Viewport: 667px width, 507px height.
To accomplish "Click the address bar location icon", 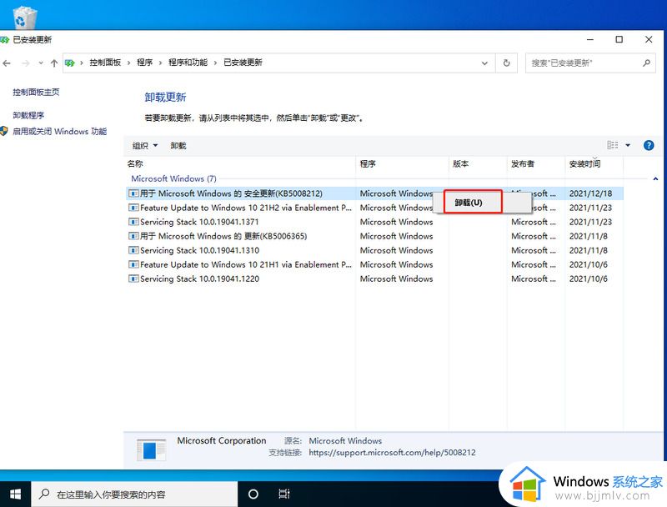I will tap(70, 63).
